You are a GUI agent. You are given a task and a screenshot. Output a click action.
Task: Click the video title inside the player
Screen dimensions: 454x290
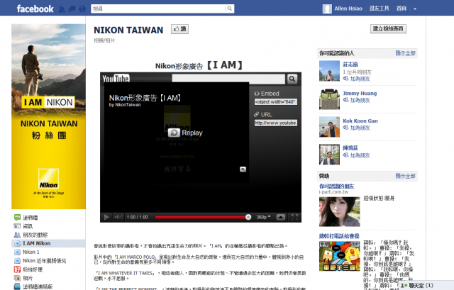[x=145, y=98]
